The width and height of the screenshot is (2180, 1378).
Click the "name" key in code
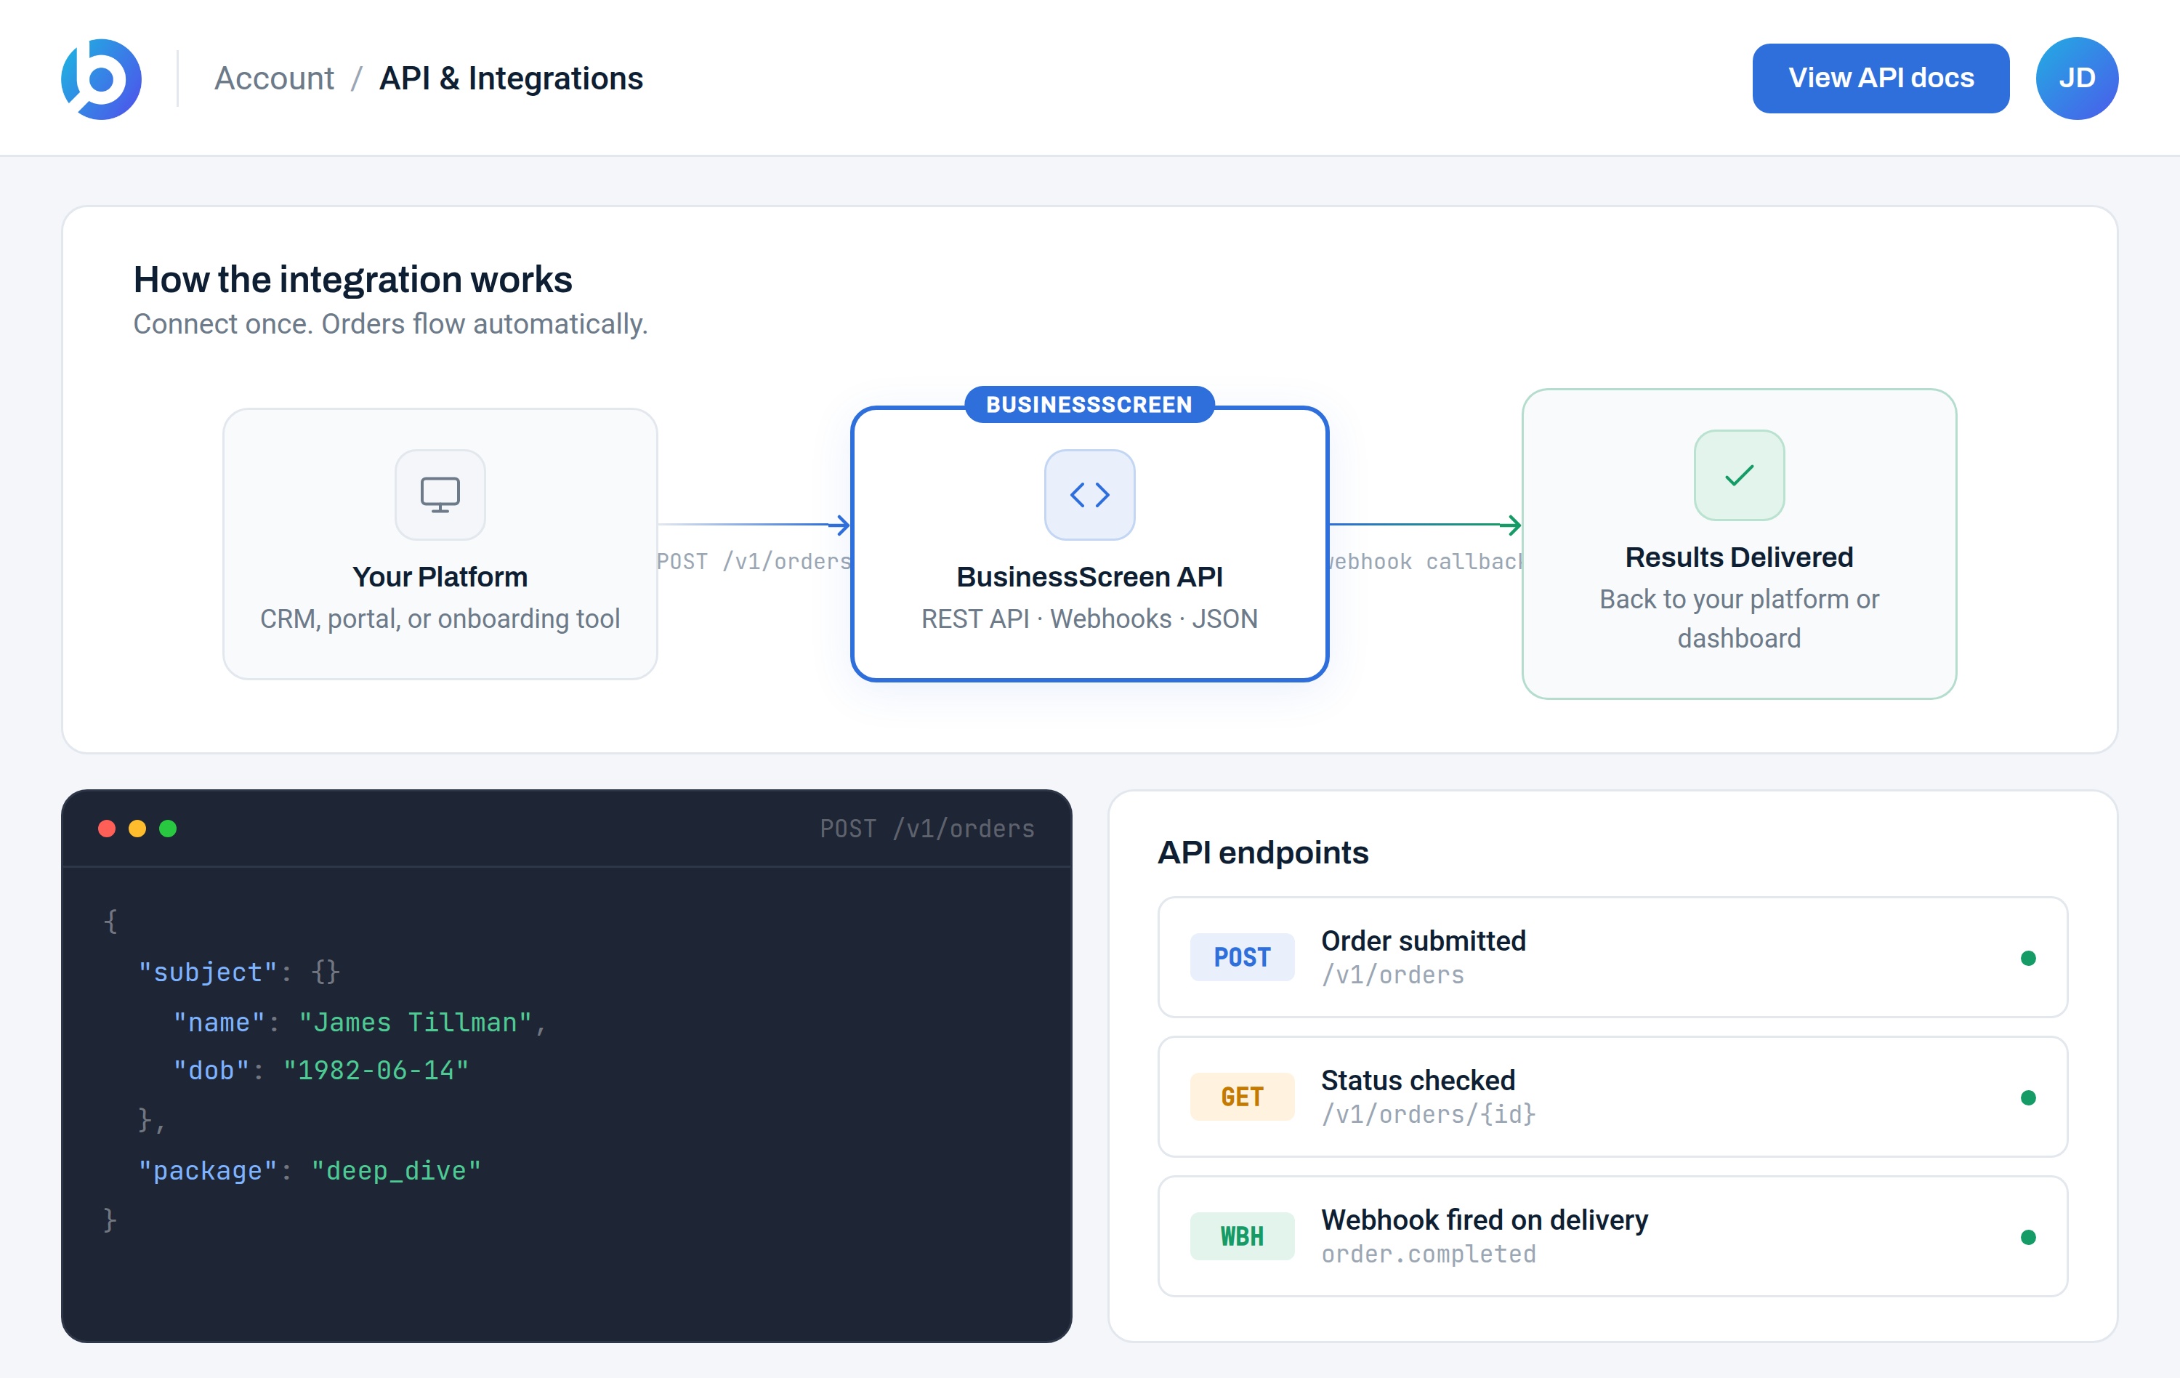pyautogui.click(x=219, y=1022)
